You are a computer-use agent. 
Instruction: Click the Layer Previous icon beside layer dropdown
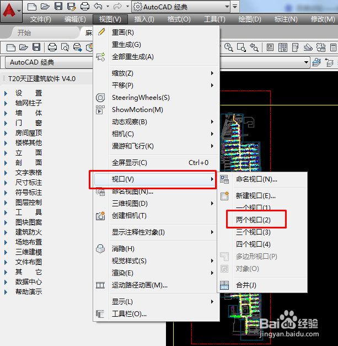click(330, 63)
